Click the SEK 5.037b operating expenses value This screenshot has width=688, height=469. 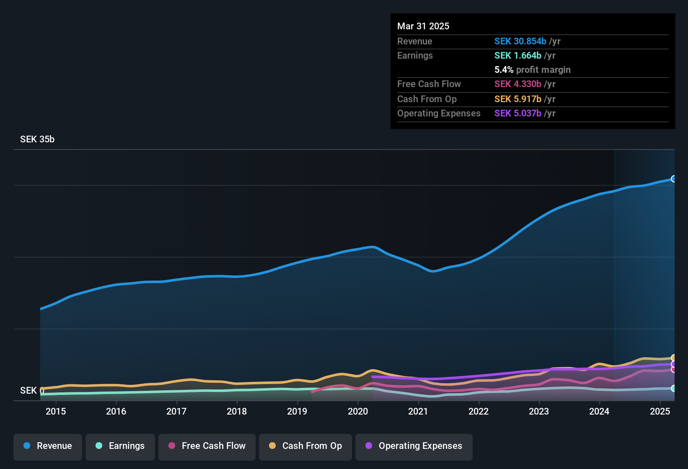518,113
